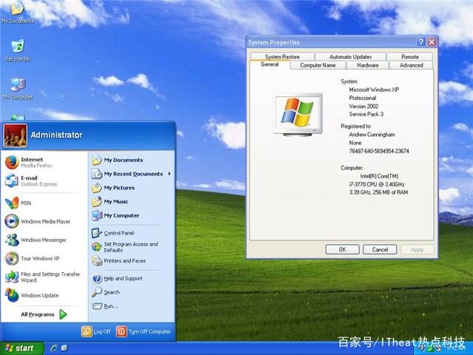473x355 pixels.
Task: Click OK in System Properties
Action: pos(342,250)
